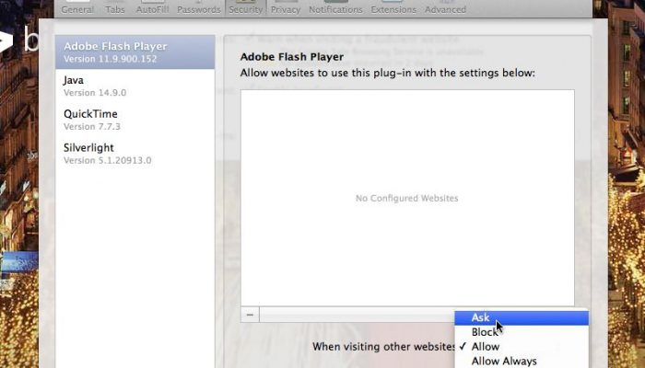Choose Ask in the popup menu
Image resolution: width=645 pixels, height=368 pixels.
click(x=522, y=317)
